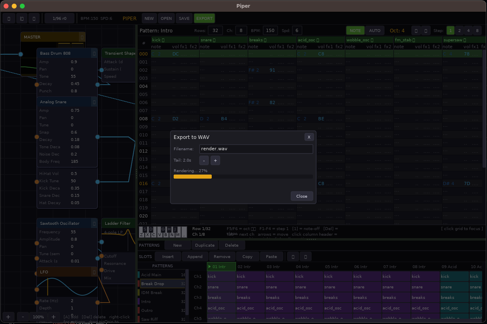Screen dimensions: 487x324
Task: Click the render.wav filename field
Action: (256, 149)
